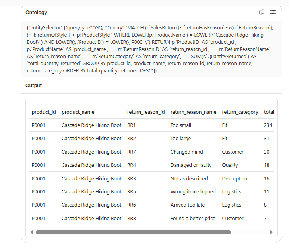Click the 'Found a better price' cell
The width and height of the screenshot is (289, 250).
(193, 219)
